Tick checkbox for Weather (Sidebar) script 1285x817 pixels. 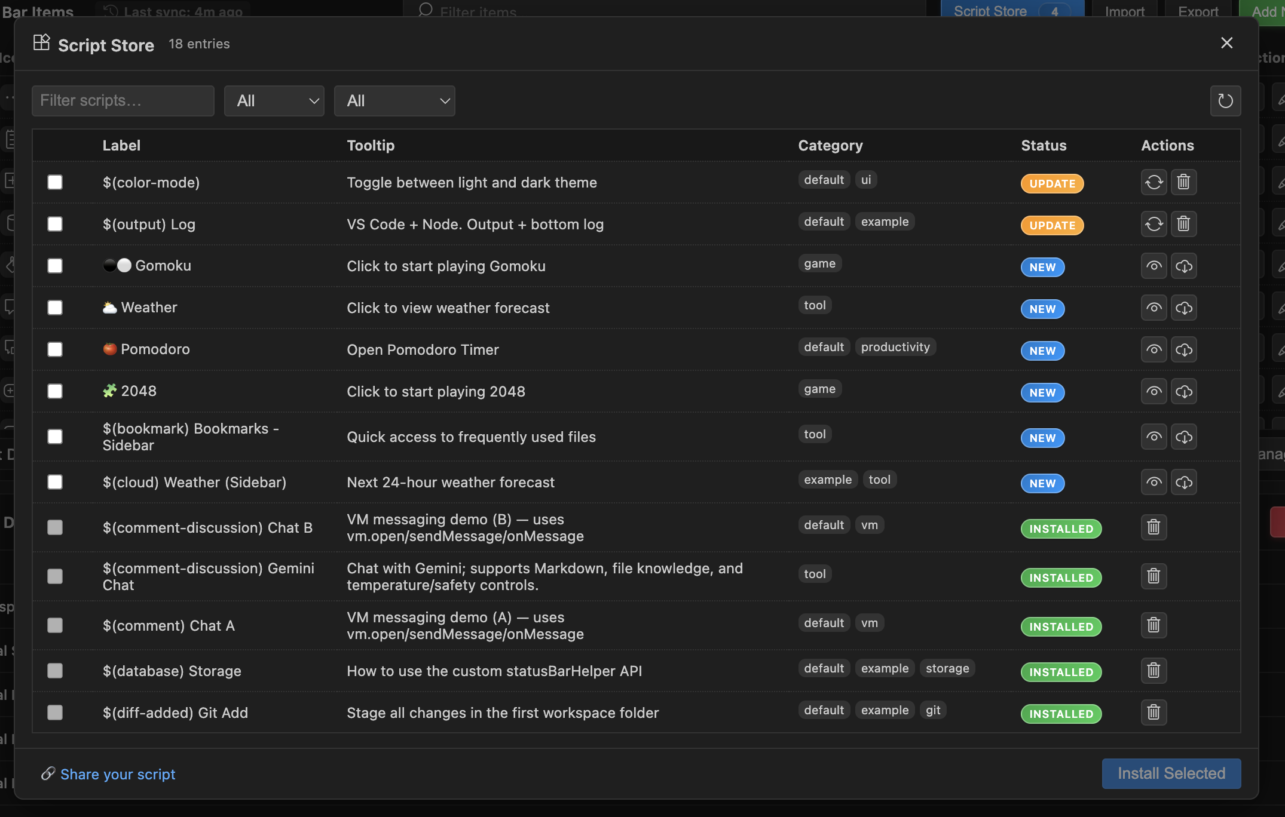(55, 482)
